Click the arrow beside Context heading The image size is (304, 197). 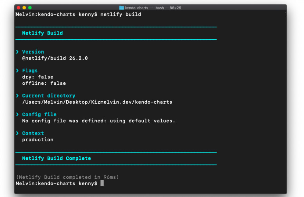coord(18,133)
